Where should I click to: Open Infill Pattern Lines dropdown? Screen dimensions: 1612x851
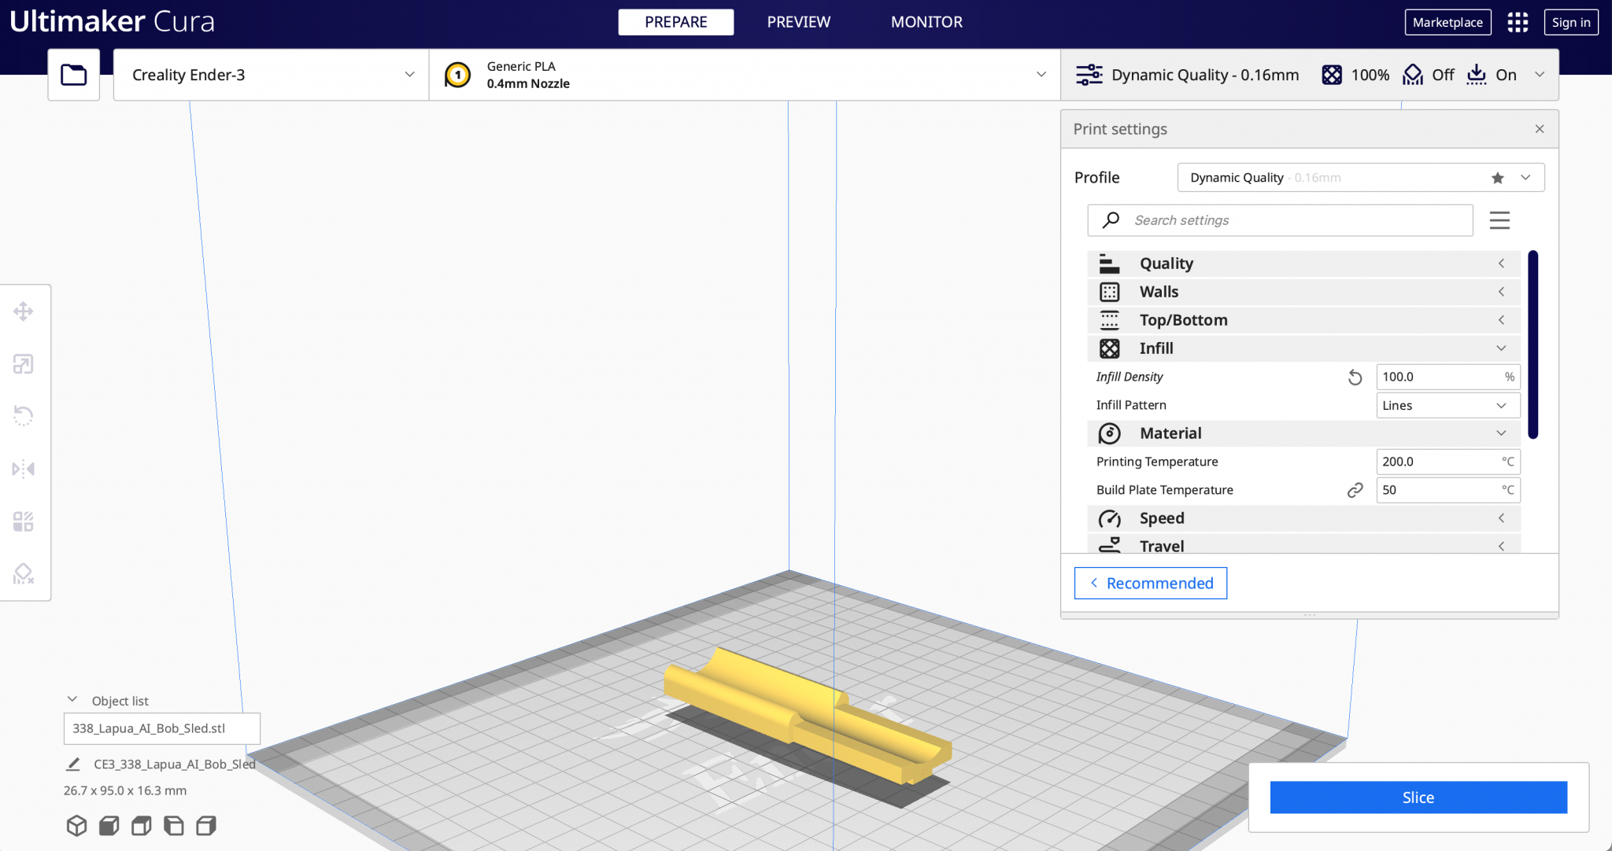pyautogui.click(x=1447, y=406)
